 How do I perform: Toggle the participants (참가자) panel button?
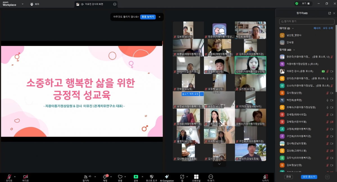(86, 177)
